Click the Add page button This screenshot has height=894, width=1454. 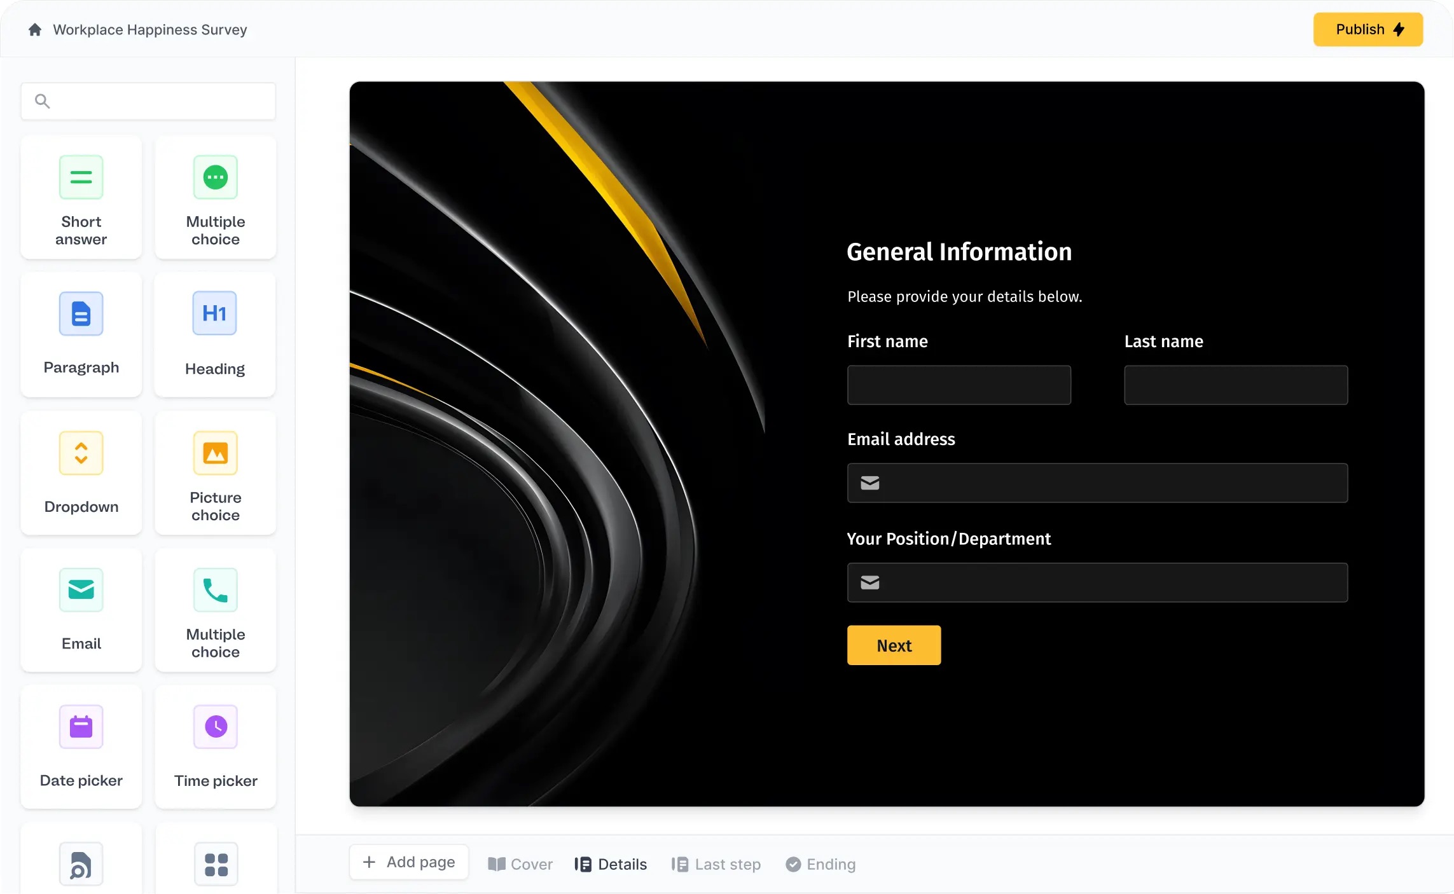click(409, 862)
